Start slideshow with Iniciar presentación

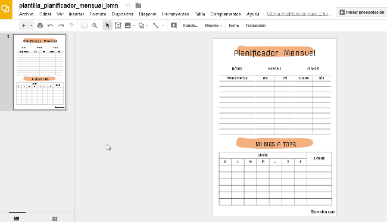pyautogui.click(x=362, y=12)
